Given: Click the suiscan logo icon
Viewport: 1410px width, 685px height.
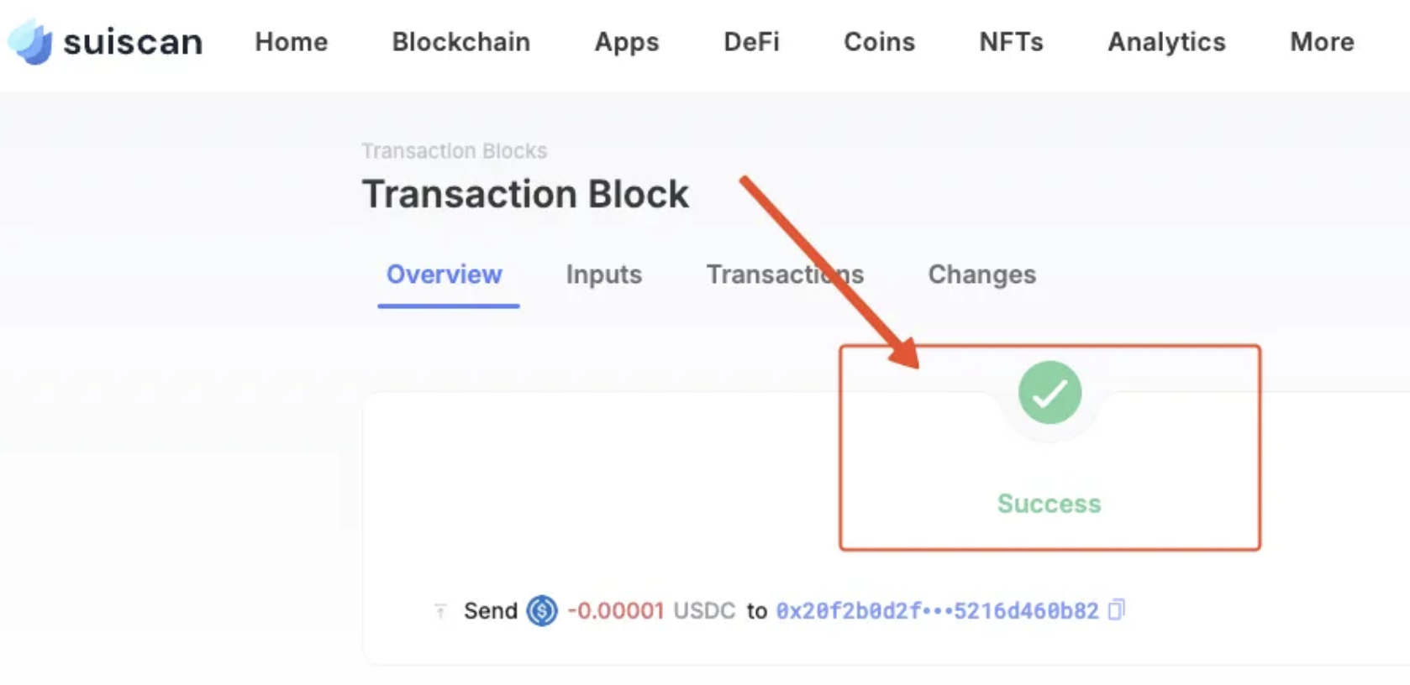Looking at the screenshot, I should [30, 42].
